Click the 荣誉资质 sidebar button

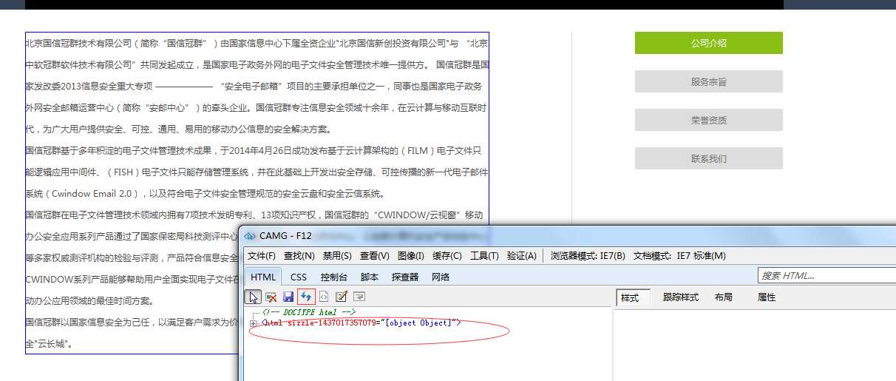coord(708,120)
